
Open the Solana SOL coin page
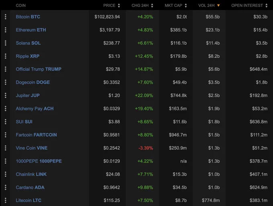(x=28, y=43)
